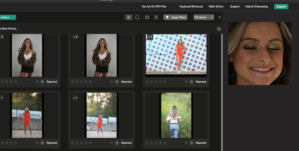Click You Are On PRO Plan label
The height and width of the screenshot is (151, 299).
(x=154, y=7)
